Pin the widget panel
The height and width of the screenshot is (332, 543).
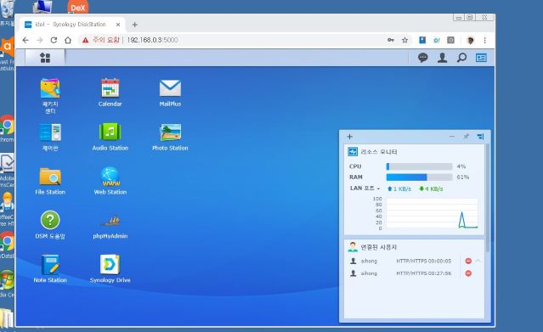[467, 137]
